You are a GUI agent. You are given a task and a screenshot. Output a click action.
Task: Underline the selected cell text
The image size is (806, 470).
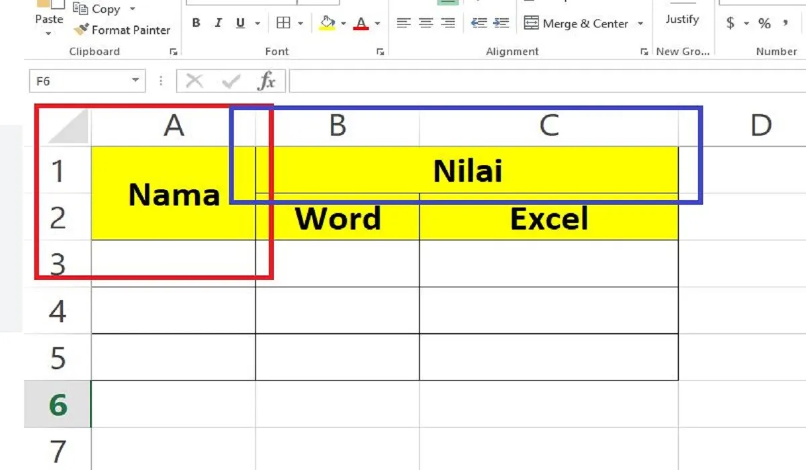click(x=239, y=22)
